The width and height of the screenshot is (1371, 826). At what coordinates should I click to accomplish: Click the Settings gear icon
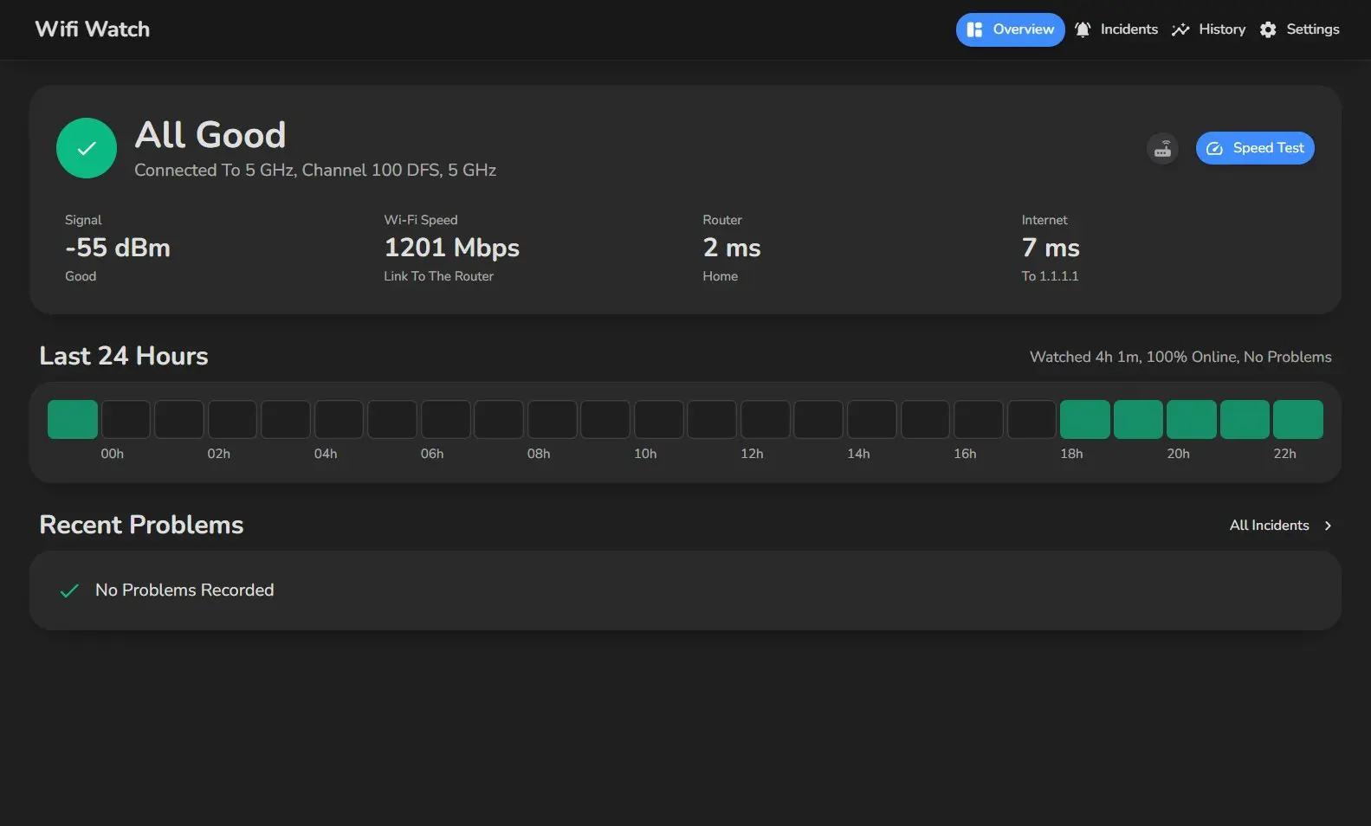(x=1268, y=29)
